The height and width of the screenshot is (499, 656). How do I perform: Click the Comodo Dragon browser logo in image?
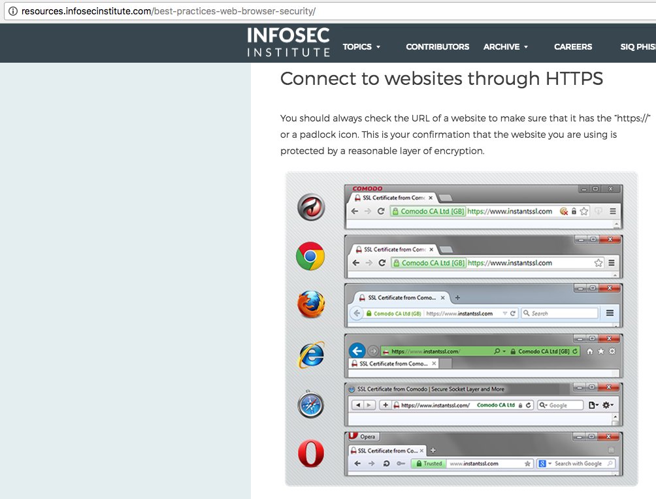[x=311, y=207]
